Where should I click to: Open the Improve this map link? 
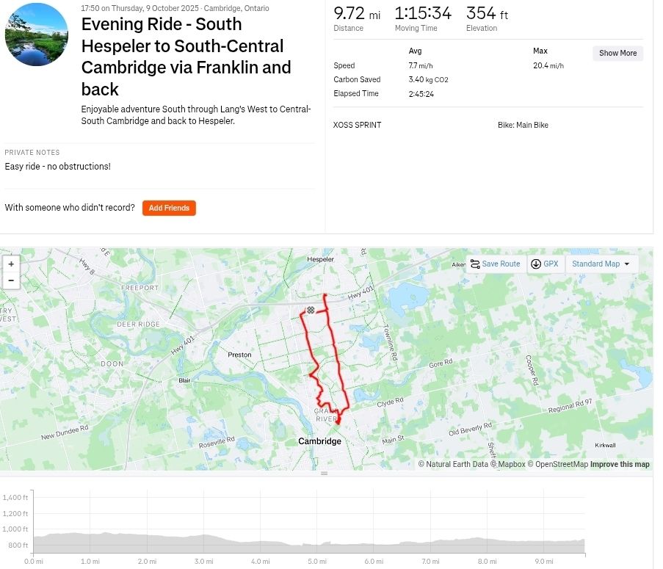[620, 464]
